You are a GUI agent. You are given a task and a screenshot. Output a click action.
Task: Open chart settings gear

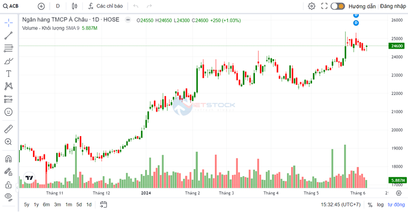click(x=311, y=6)
